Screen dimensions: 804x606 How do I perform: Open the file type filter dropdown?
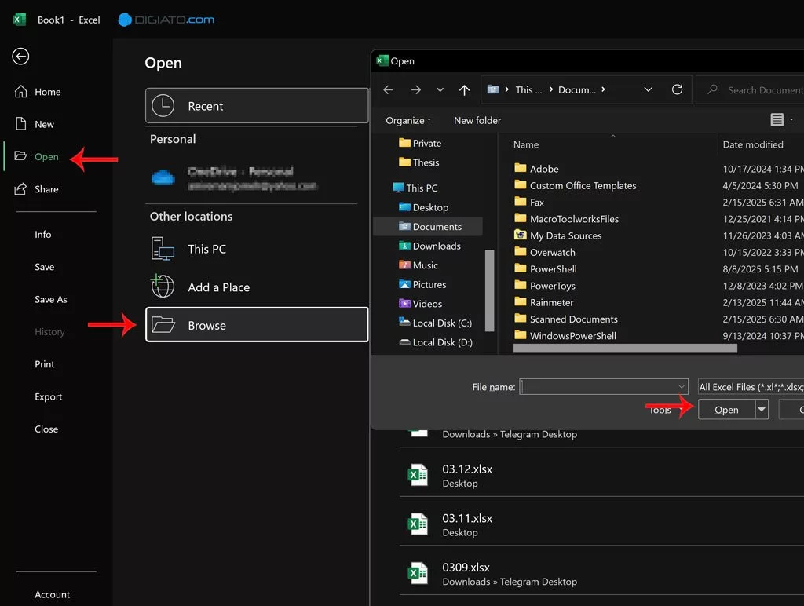click(x=751, y=386)
